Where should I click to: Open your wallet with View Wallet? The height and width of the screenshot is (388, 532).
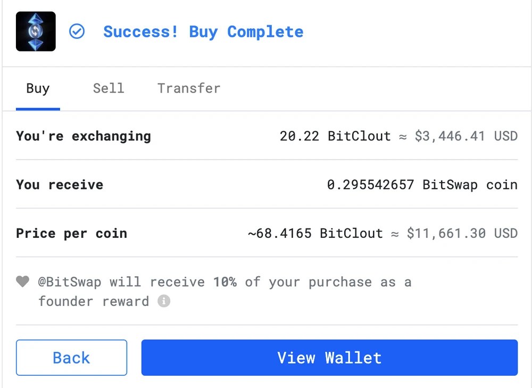tap(329, 358)
